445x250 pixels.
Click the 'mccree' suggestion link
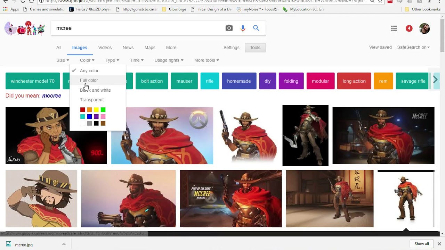point(51,96)
